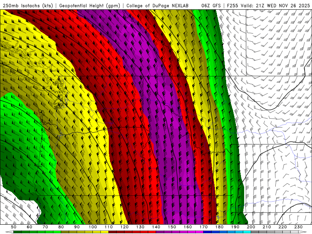Viewport: 312px width, 234px height.
Task: Pick the bright yellow swatch ending at 110
Action: [x=105, y=232]
